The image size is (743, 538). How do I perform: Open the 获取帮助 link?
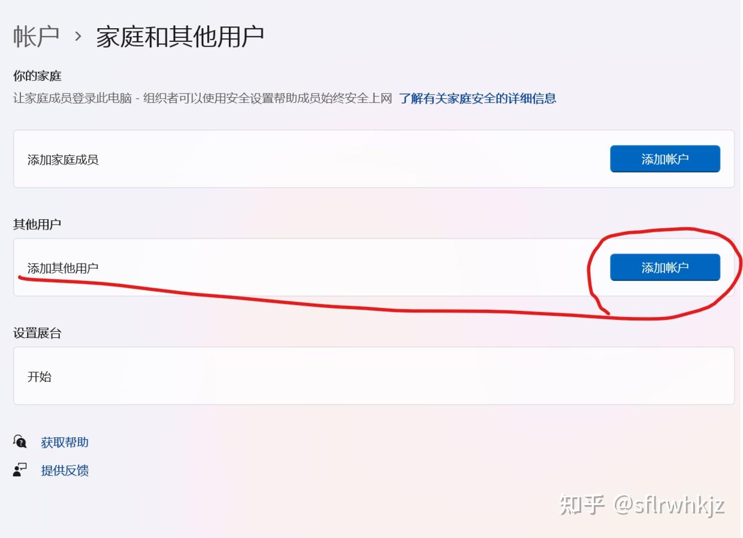tap(65, 442)
